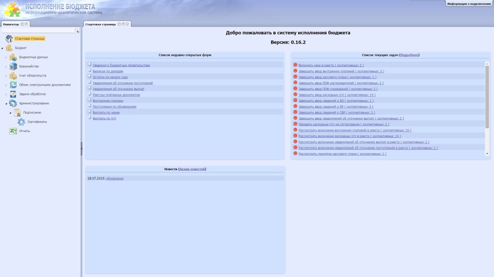This screenshot has width=494, height=277.
Task: Open Уведомления об уточнении поступлений form link
Action: coord(123,83)
